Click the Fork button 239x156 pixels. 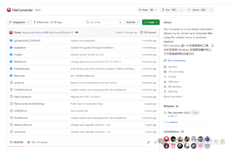[169, 10]
